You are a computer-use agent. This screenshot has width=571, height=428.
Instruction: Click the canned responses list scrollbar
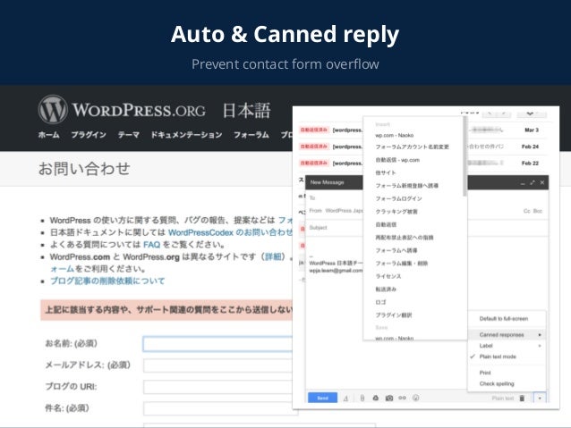(464, 156)
